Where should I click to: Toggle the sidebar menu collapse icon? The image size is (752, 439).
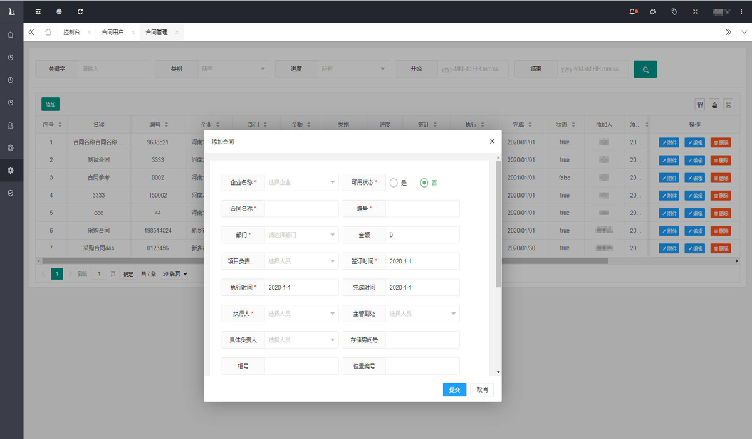(38, 11)
